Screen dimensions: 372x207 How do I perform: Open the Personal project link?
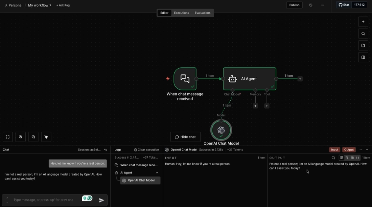point(14,5)
